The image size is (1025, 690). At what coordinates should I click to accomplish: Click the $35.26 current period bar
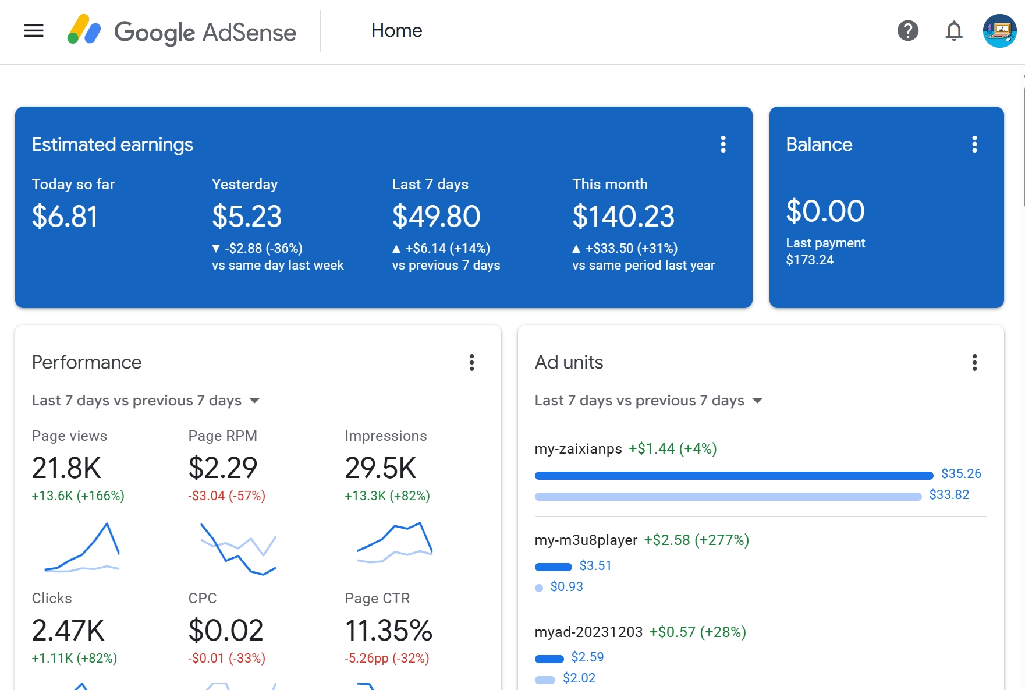tap(733, 476)
